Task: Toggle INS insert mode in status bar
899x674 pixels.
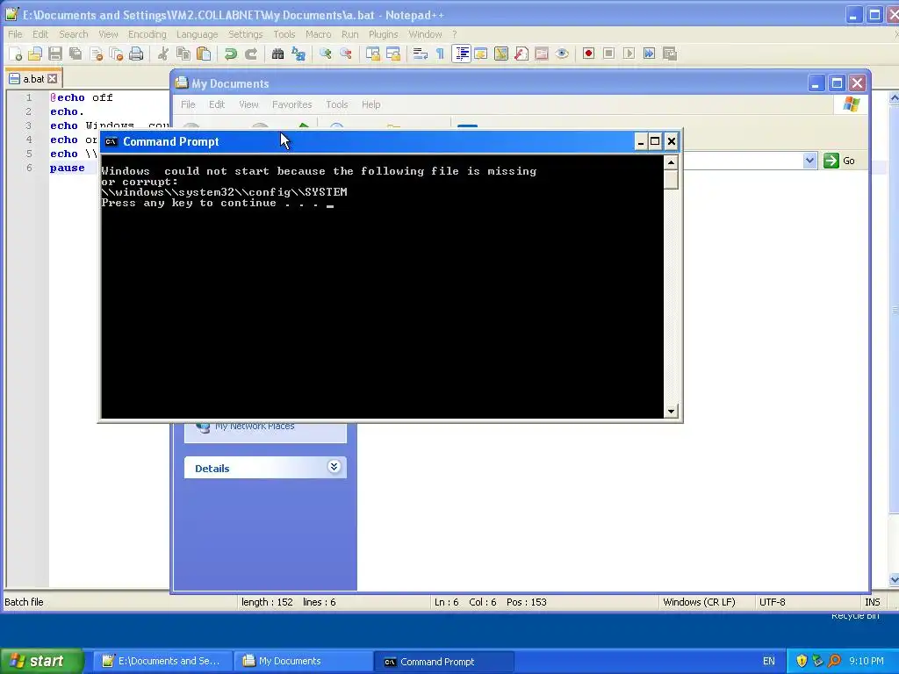Action: coord(872,602)
